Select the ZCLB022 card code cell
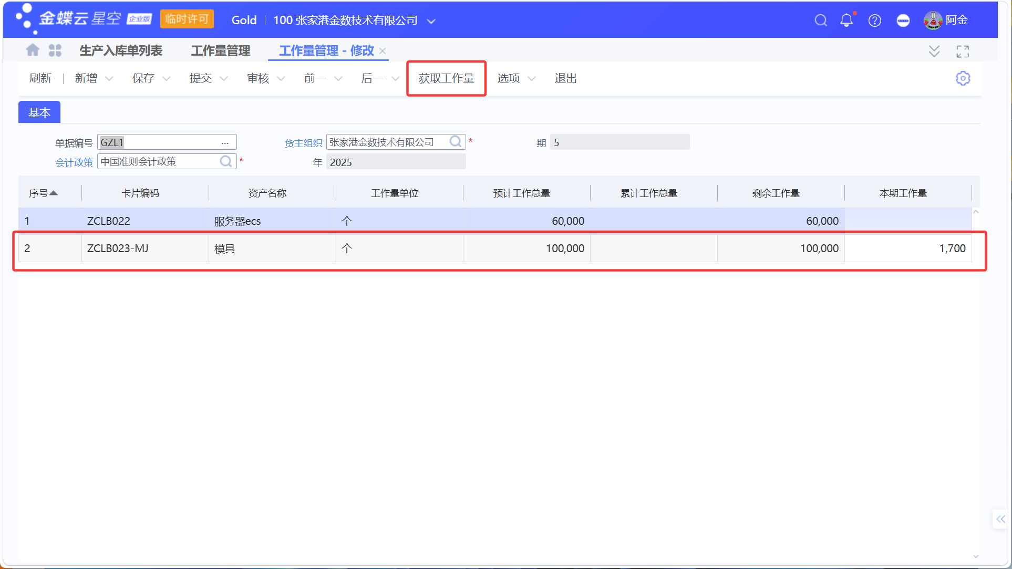Viewport: 1012px width, 569px height. coord(145,221)
